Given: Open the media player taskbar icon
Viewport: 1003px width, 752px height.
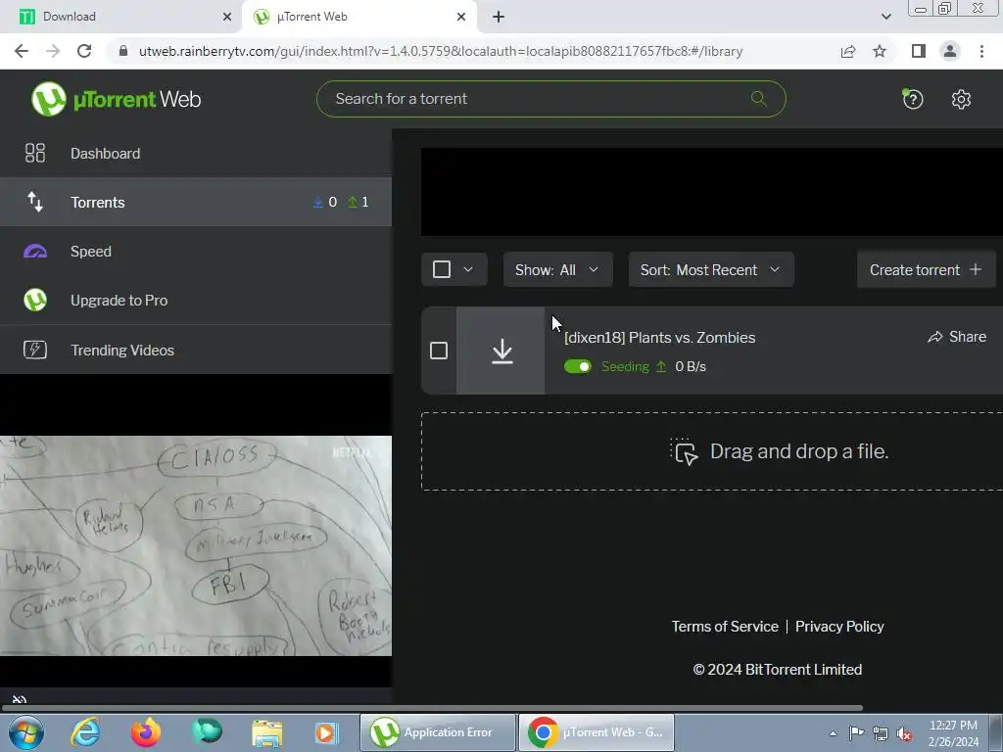Looking at the screenshot, I should [326, 732].
